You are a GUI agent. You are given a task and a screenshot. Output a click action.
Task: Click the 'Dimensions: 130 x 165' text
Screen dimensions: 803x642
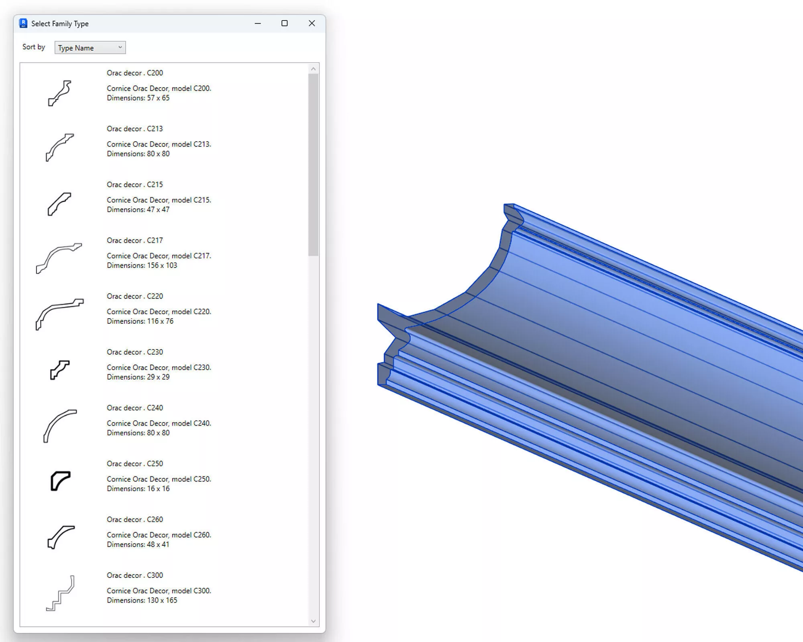click(x=142, y=600)
